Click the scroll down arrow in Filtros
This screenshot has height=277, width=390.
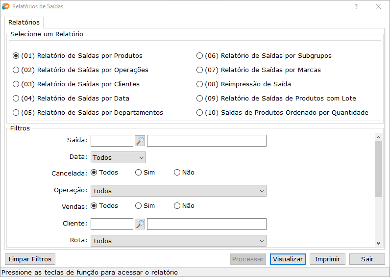(378, 243)
